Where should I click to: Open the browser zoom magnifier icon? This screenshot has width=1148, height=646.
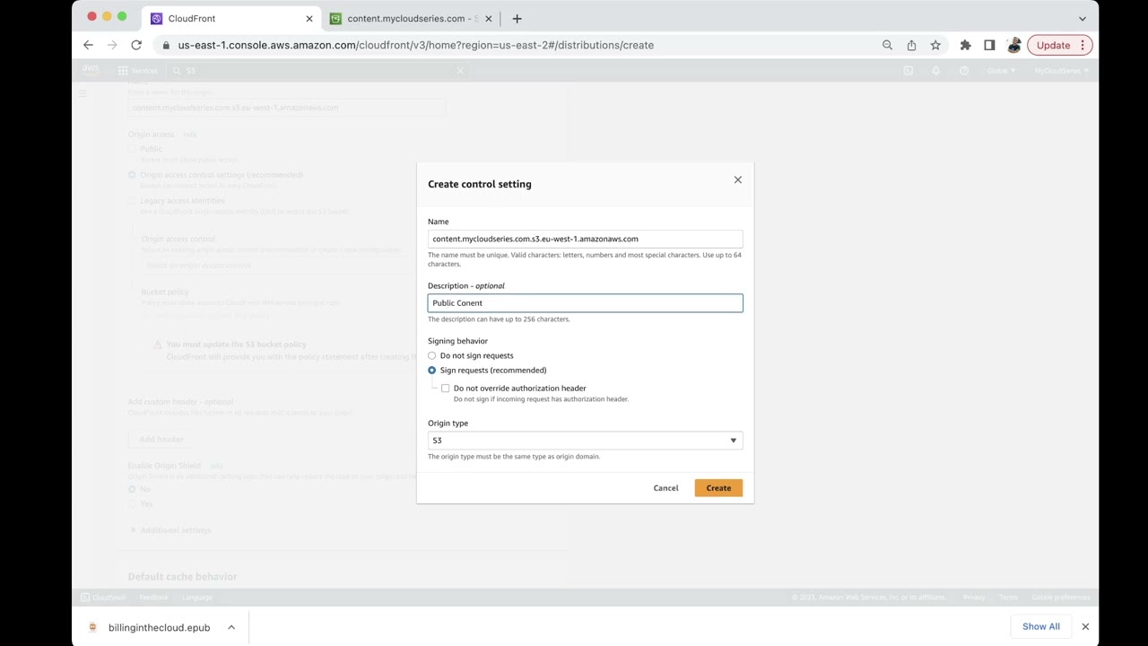point(887,45)
